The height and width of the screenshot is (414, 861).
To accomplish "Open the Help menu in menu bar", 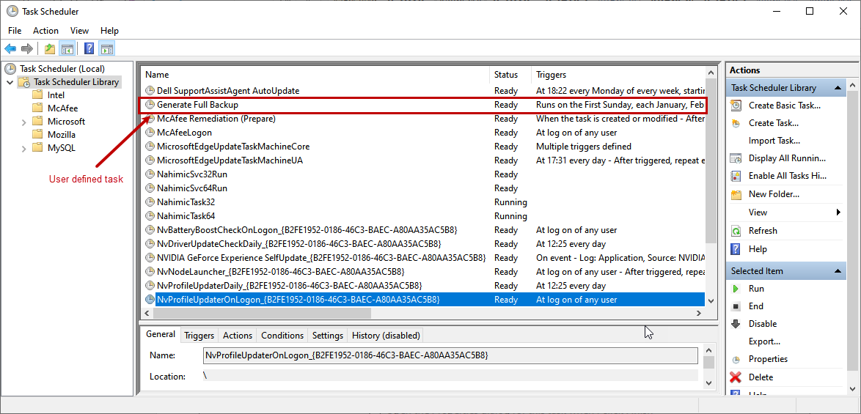I will (x=109, y=31).
